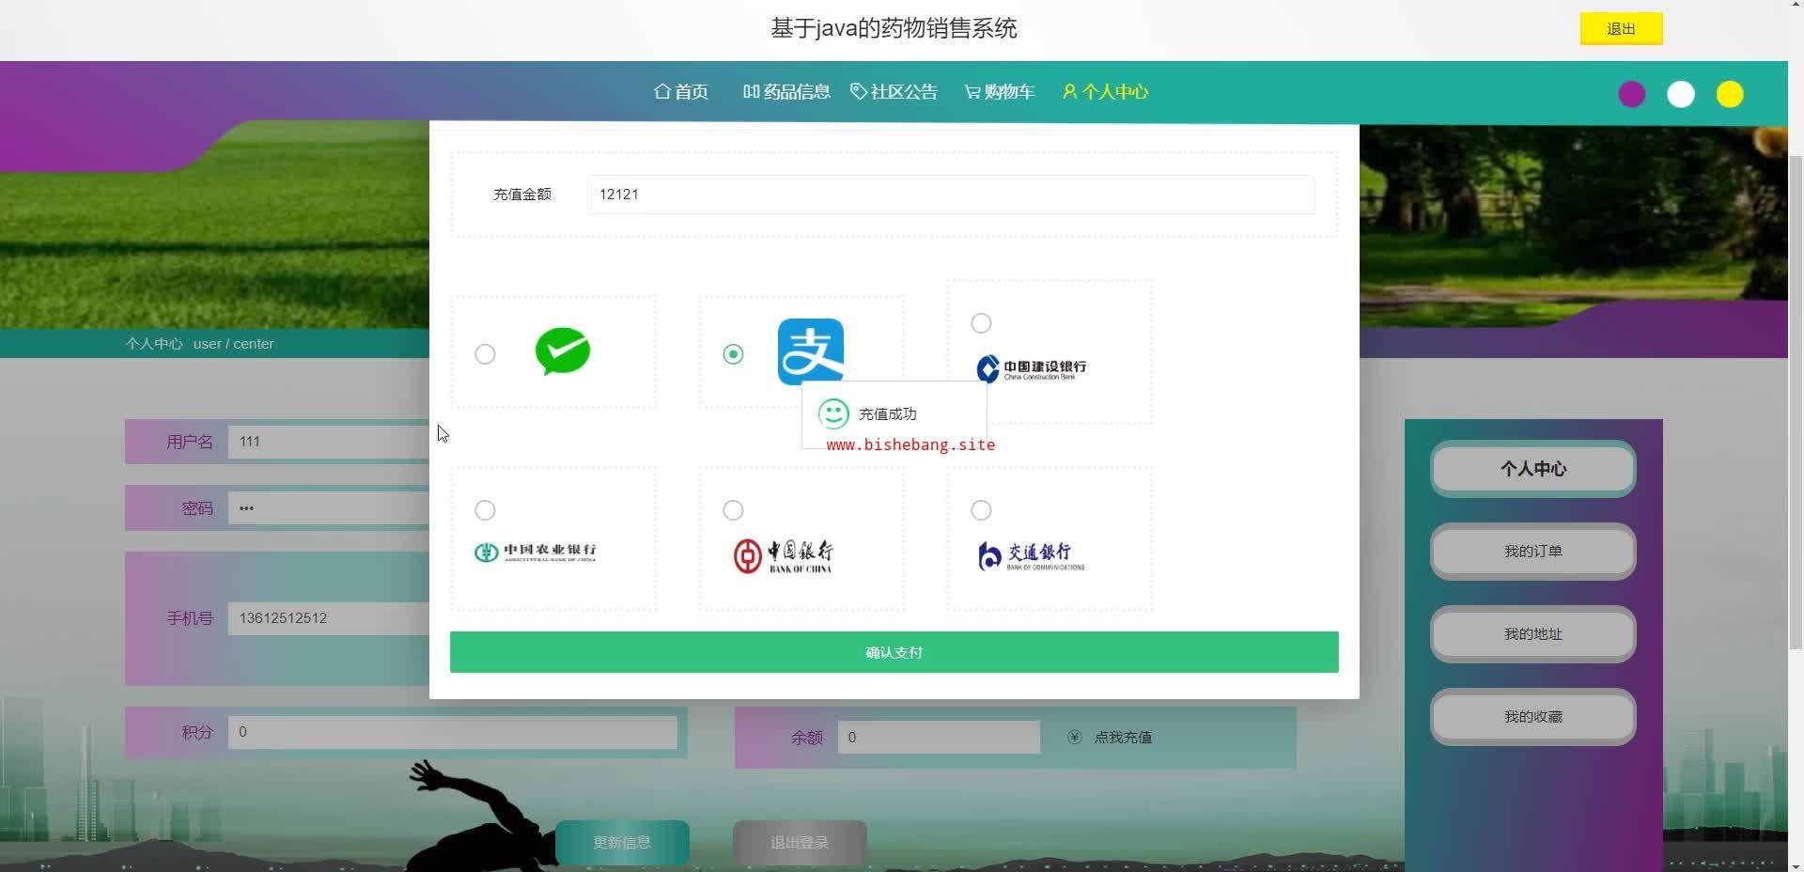The image size is (1804, 872).
Task: Click the yen recharge icon beside 点我充值
Action: tap(1075, 738)
